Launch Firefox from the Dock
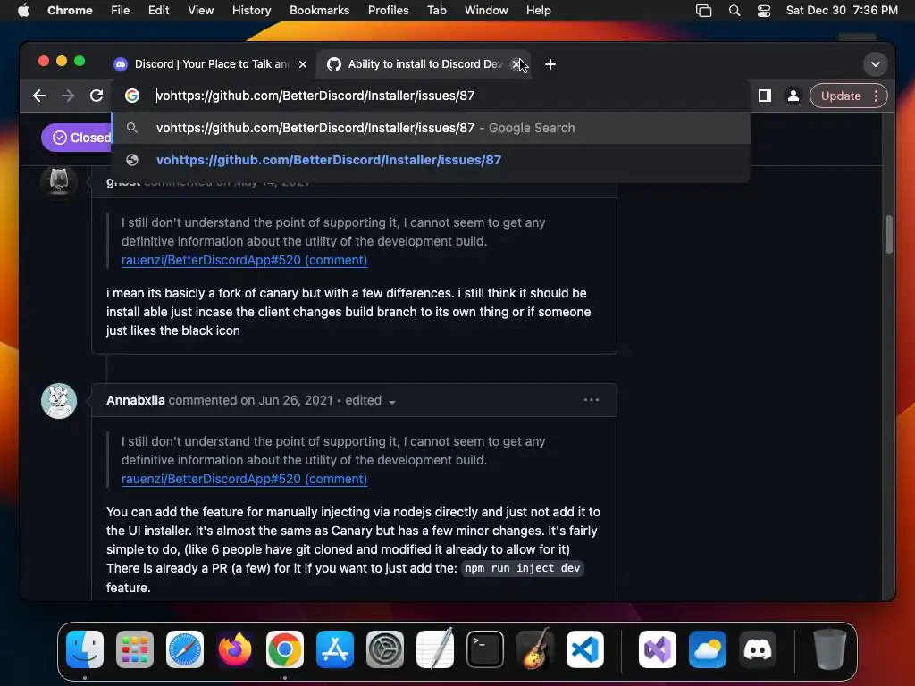The width and height of the screenshot is (915, 686). coord(235,649)
